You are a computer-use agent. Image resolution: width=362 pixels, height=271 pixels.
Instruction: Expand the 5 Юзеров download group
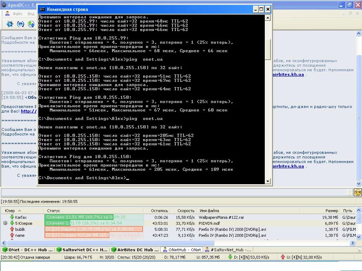pyautogui.click(x=5, y=223)
